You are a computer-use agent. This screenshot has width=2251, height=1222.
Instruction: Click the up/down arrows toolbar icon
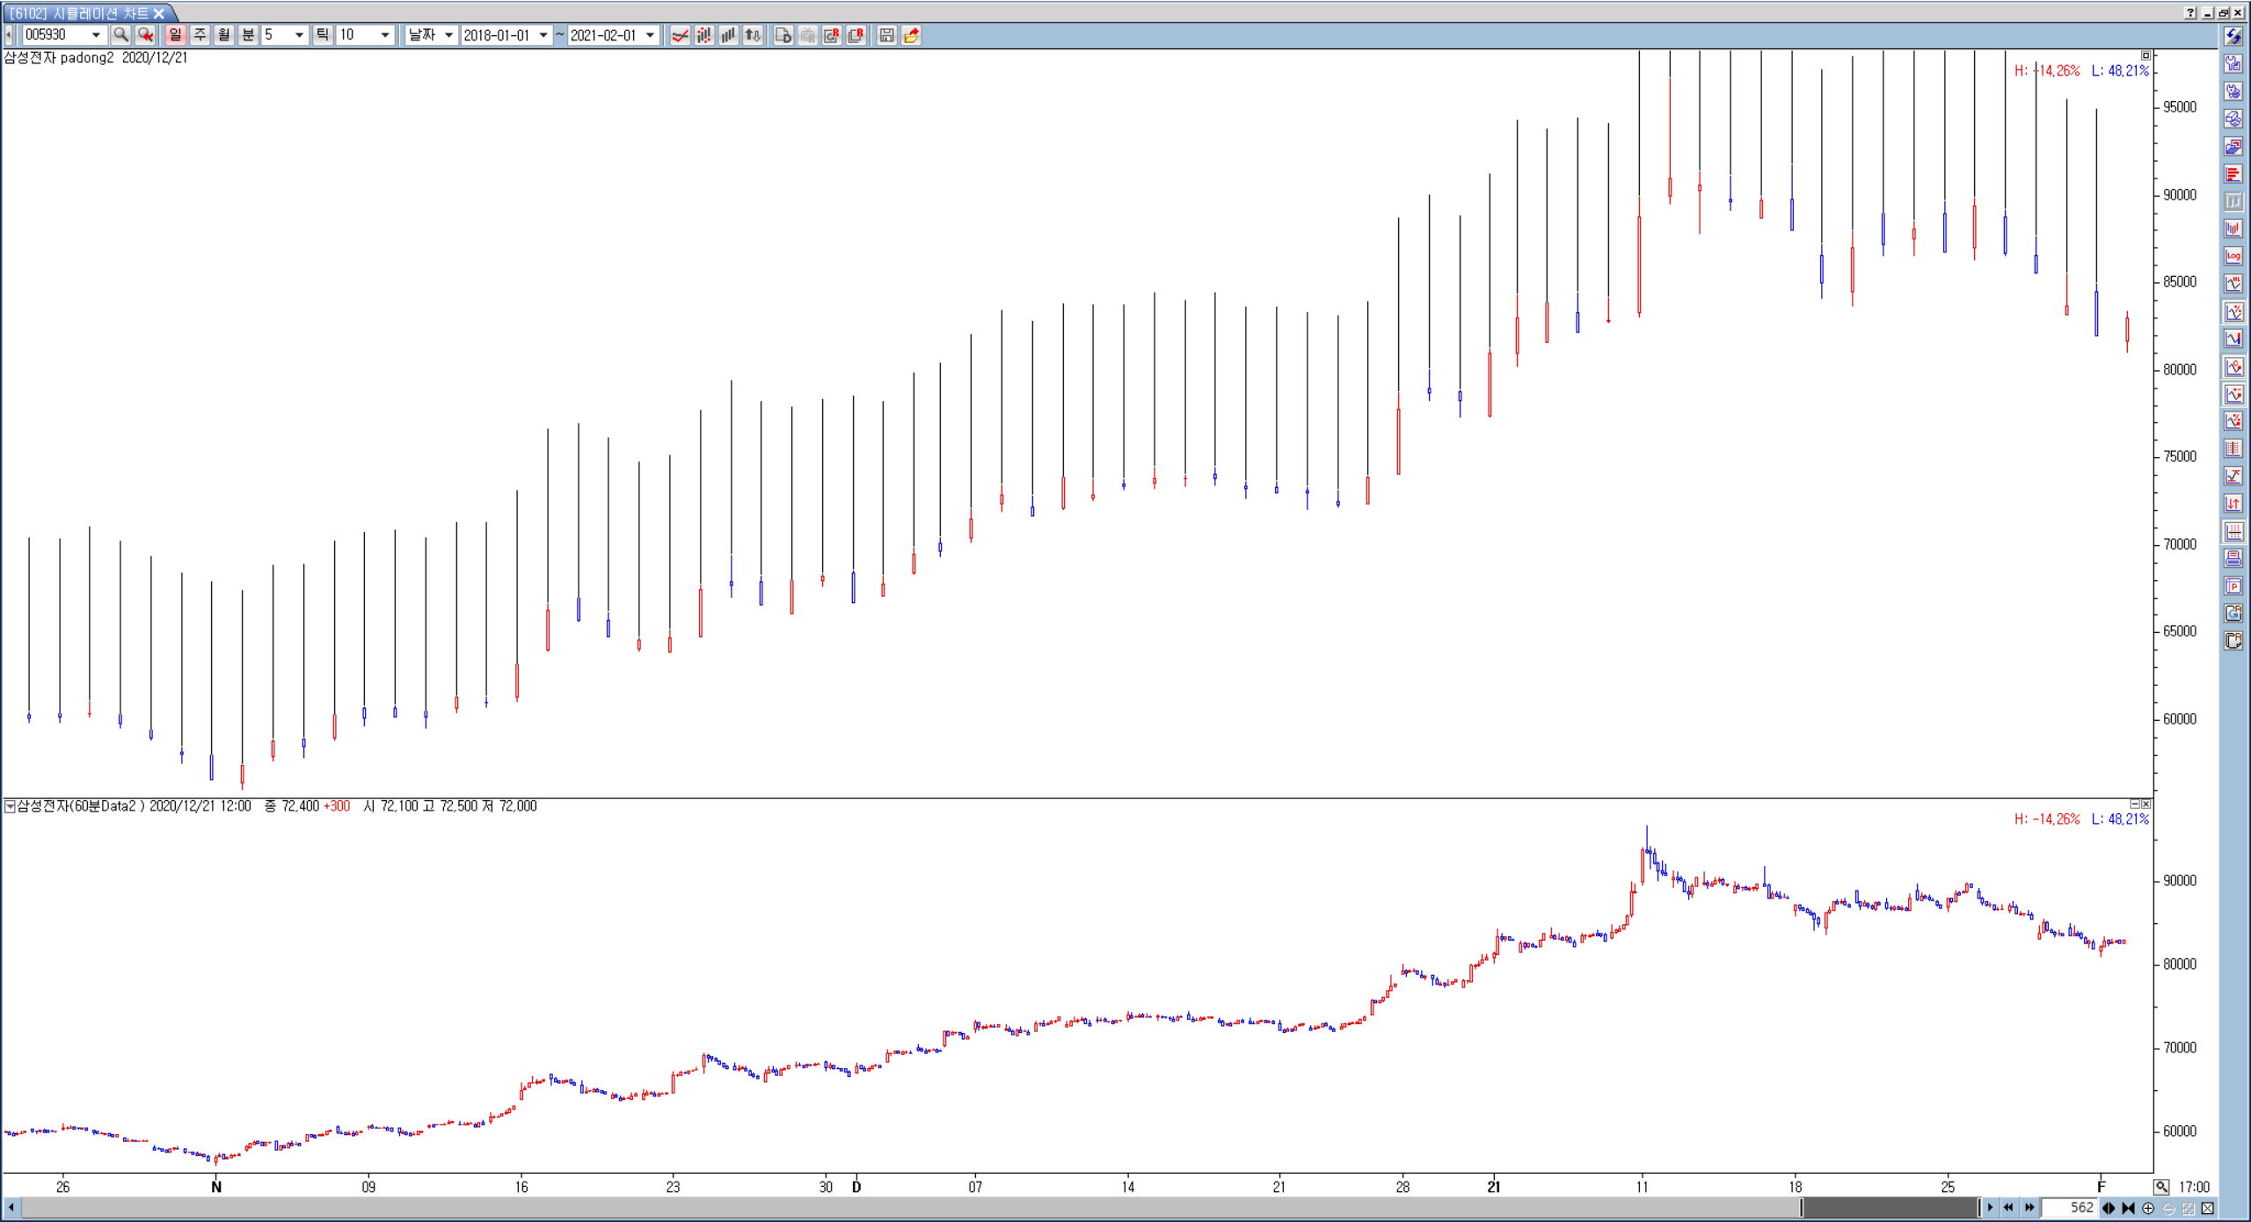point(753,35)
